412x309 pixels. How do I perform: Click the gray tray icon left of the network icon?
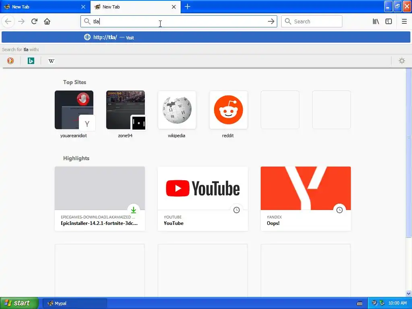[x=374, y=303]
